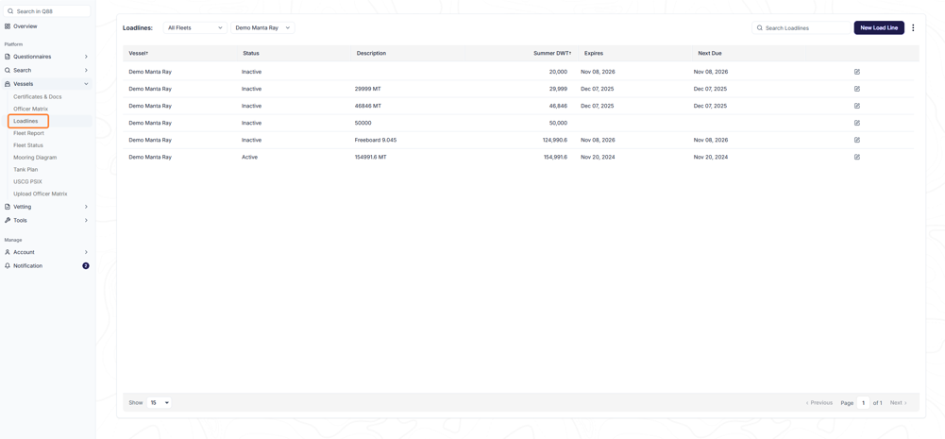Expand the sidebar Search chevron
The image size is (945, 439).
[86, 70]
